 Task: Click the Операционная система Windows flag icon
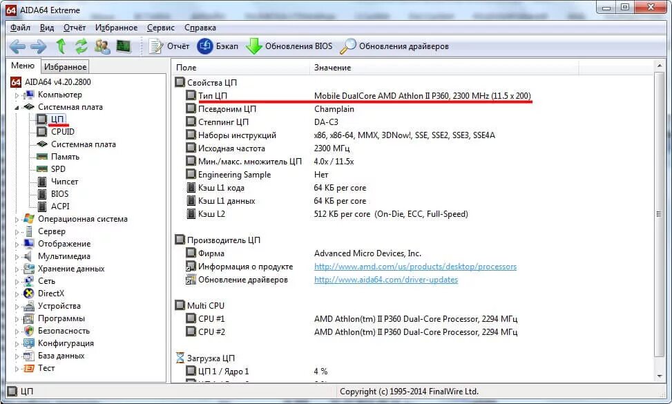pos(29,219)
